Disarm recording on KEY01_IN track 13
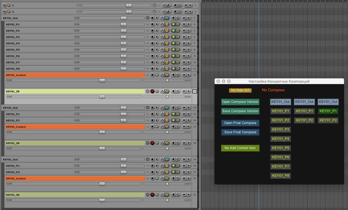The width and height of the screenshot is (348, 210). [x=152, y=91]
